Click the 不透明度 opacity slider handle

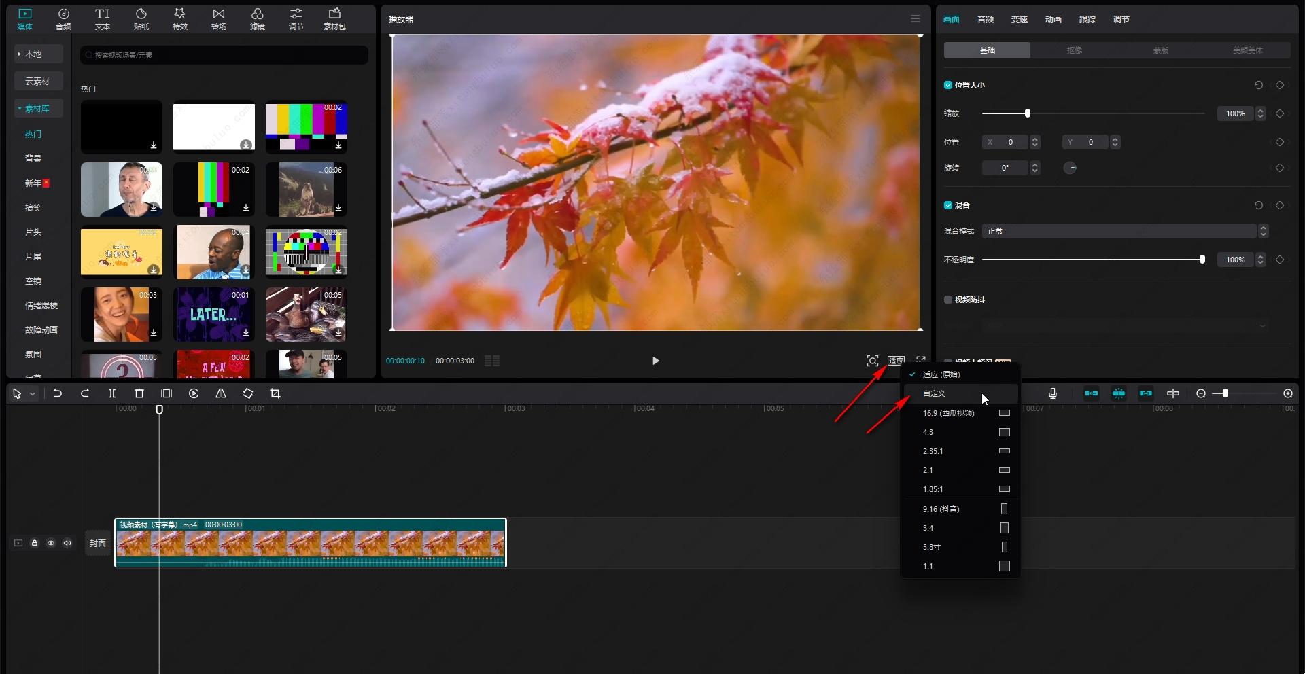point(1202,260)
